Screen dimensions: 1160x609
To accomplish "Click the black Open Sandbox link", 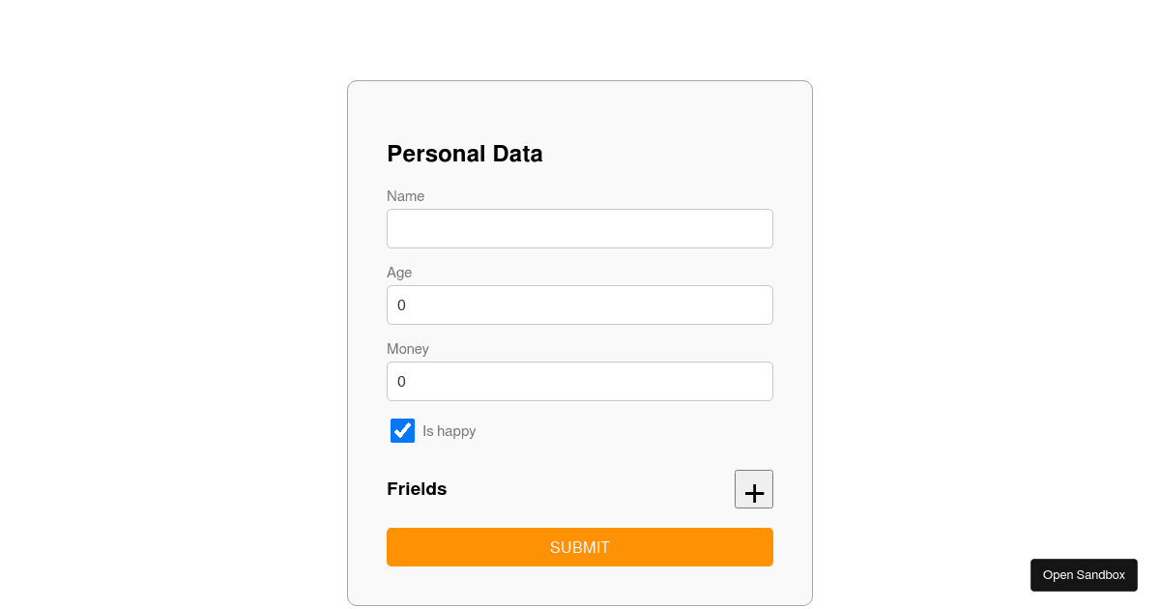I will (x=1084, y=575).
